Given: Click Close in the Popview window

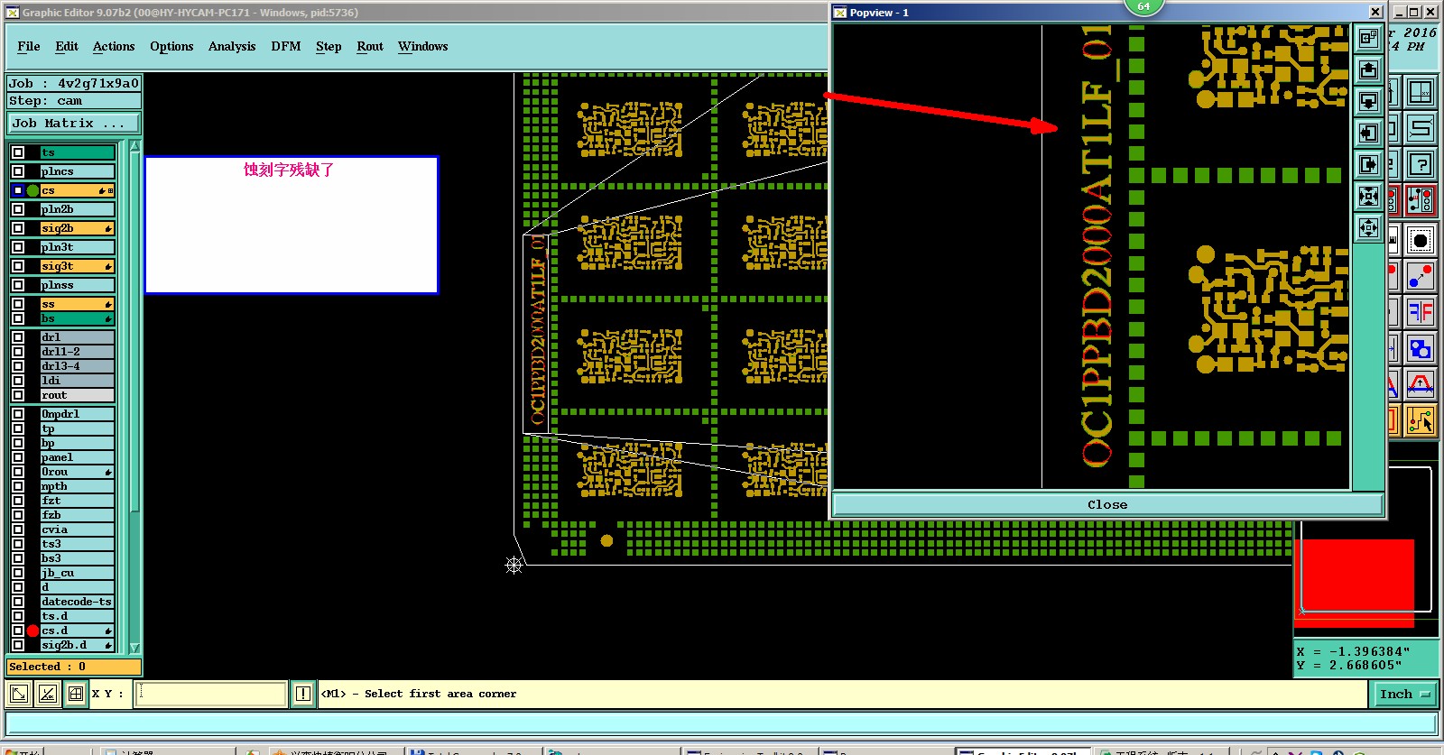Looking at the screenshot, I should click(x=1107, y=504).
